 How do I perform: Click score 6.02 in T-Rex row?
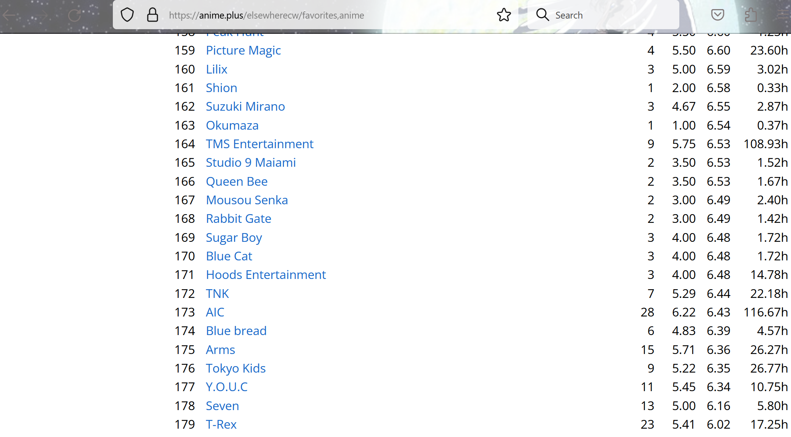(719, 424)
